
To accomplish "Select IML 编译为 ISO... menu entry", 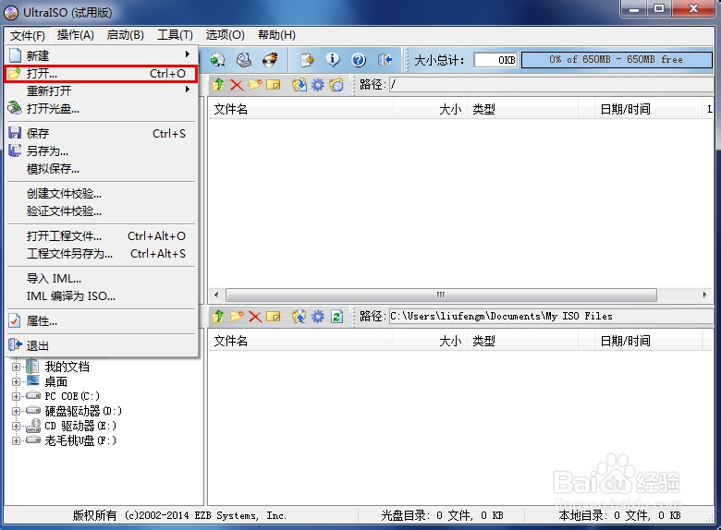I will pyautogui.click(x=102, y=296).
